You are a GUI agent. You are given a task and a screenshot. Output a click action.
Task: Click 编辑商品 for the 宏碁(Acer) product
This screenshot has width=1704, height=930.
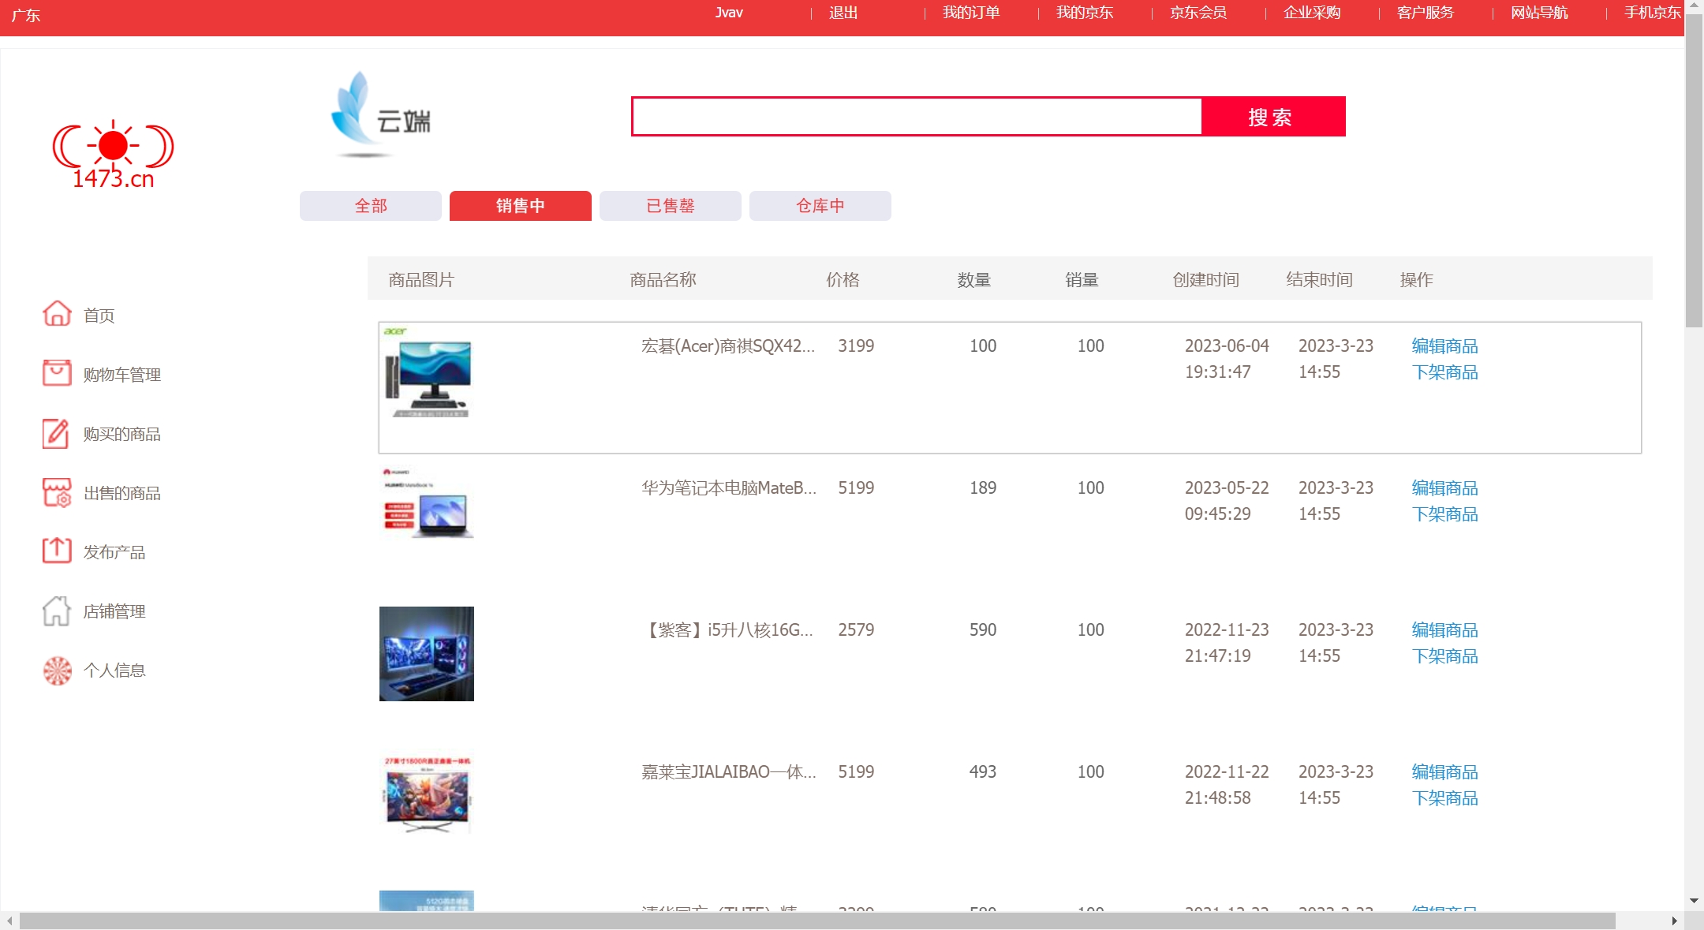pos(1445,346)
